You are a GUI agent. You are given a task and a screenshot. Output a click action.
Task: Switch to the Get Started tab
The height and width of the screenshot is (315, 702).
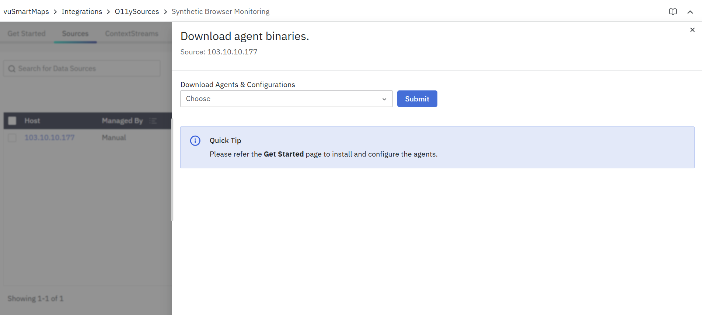[x=27, y=33]
